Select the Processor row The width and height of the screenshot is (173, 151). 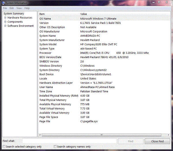(104, 53)
